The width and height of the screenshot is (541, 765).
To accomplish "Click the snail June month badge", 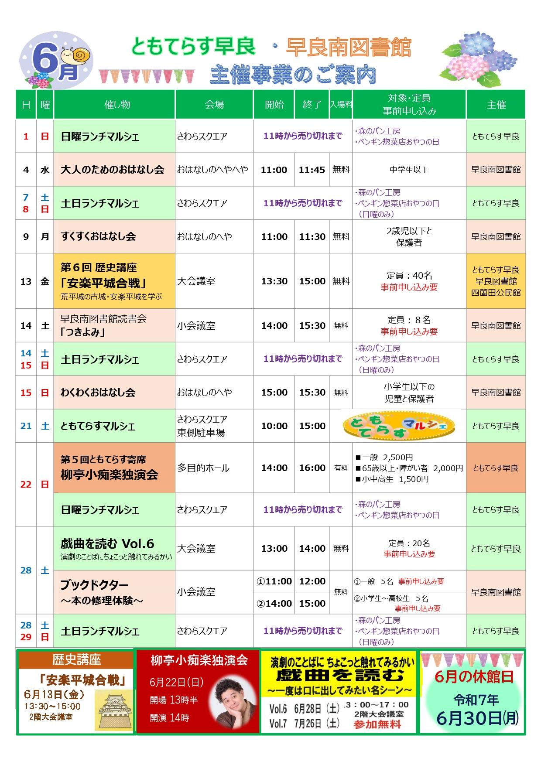I will (56, 60).
